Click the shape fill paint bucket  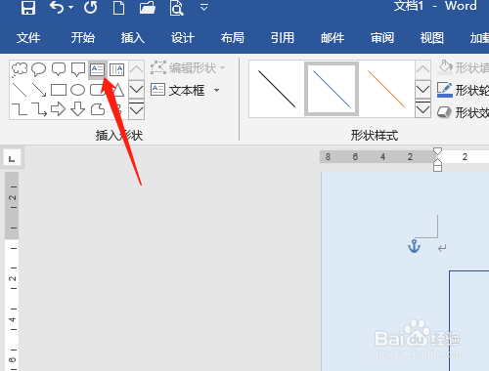coord(445,67)
